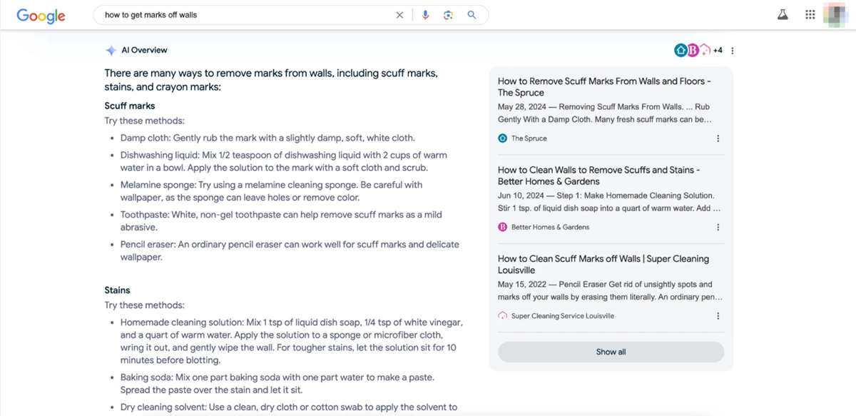Click the 'Toothpaste' bullet text
856x416 pixels.
282,220
